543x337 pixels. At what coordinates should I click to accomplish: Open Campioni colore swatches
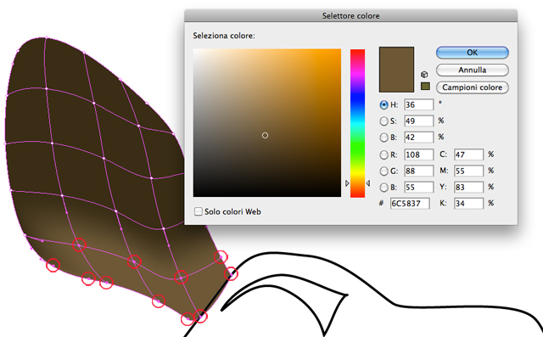tap(472, 87)
